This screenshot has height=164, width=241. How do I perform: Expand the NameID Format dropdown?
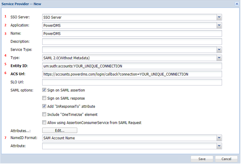pyautogui.click(x=219, y=138)
